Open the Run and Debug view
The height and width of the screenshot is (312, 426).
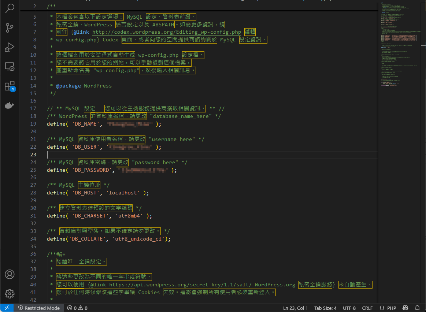point(10,47)
